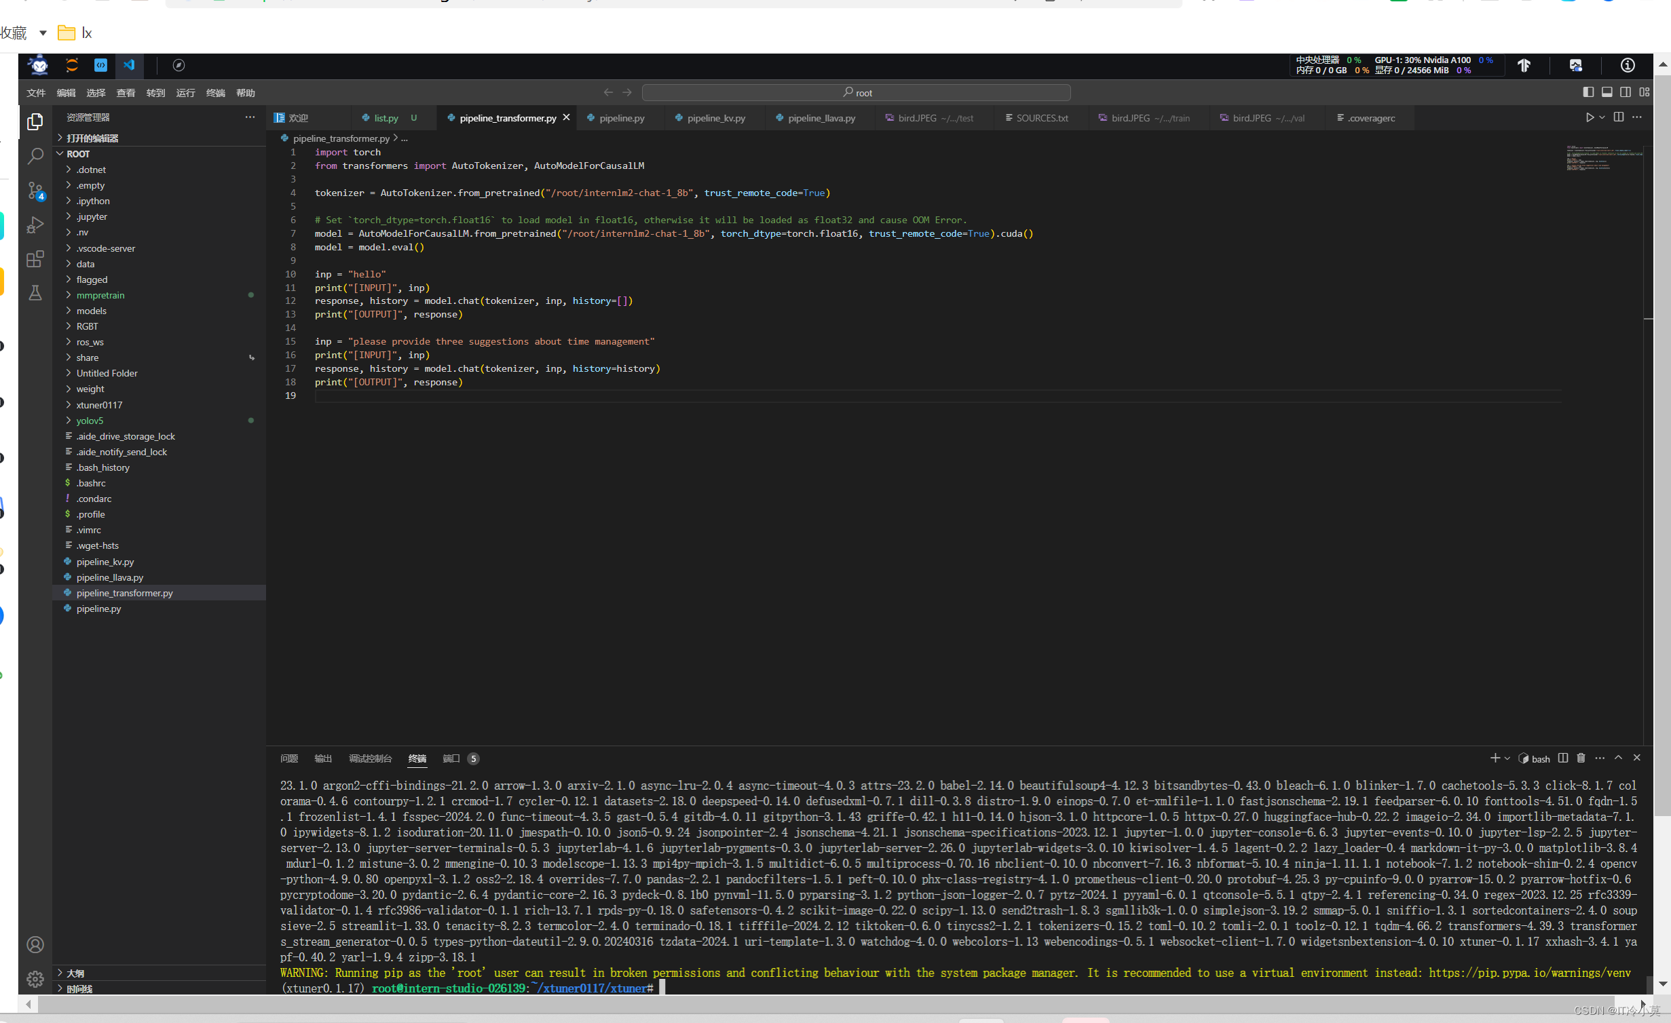Open the pip venv warning link
The width and height of the screenshot is (1671, 1023).
tap(1529, 973)
